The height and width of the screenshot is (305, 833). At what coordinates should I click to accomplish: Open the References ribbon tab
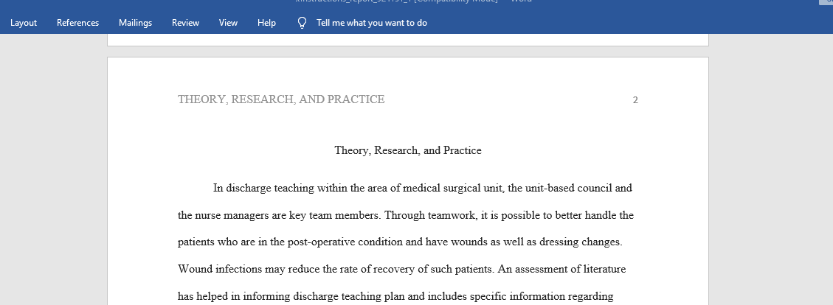(x=77, y=23)
